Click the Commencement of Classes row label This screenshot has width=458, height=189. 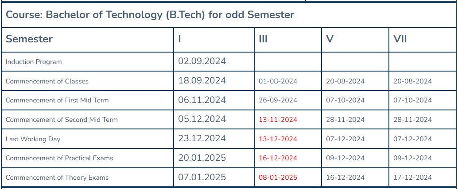point(47,81)
